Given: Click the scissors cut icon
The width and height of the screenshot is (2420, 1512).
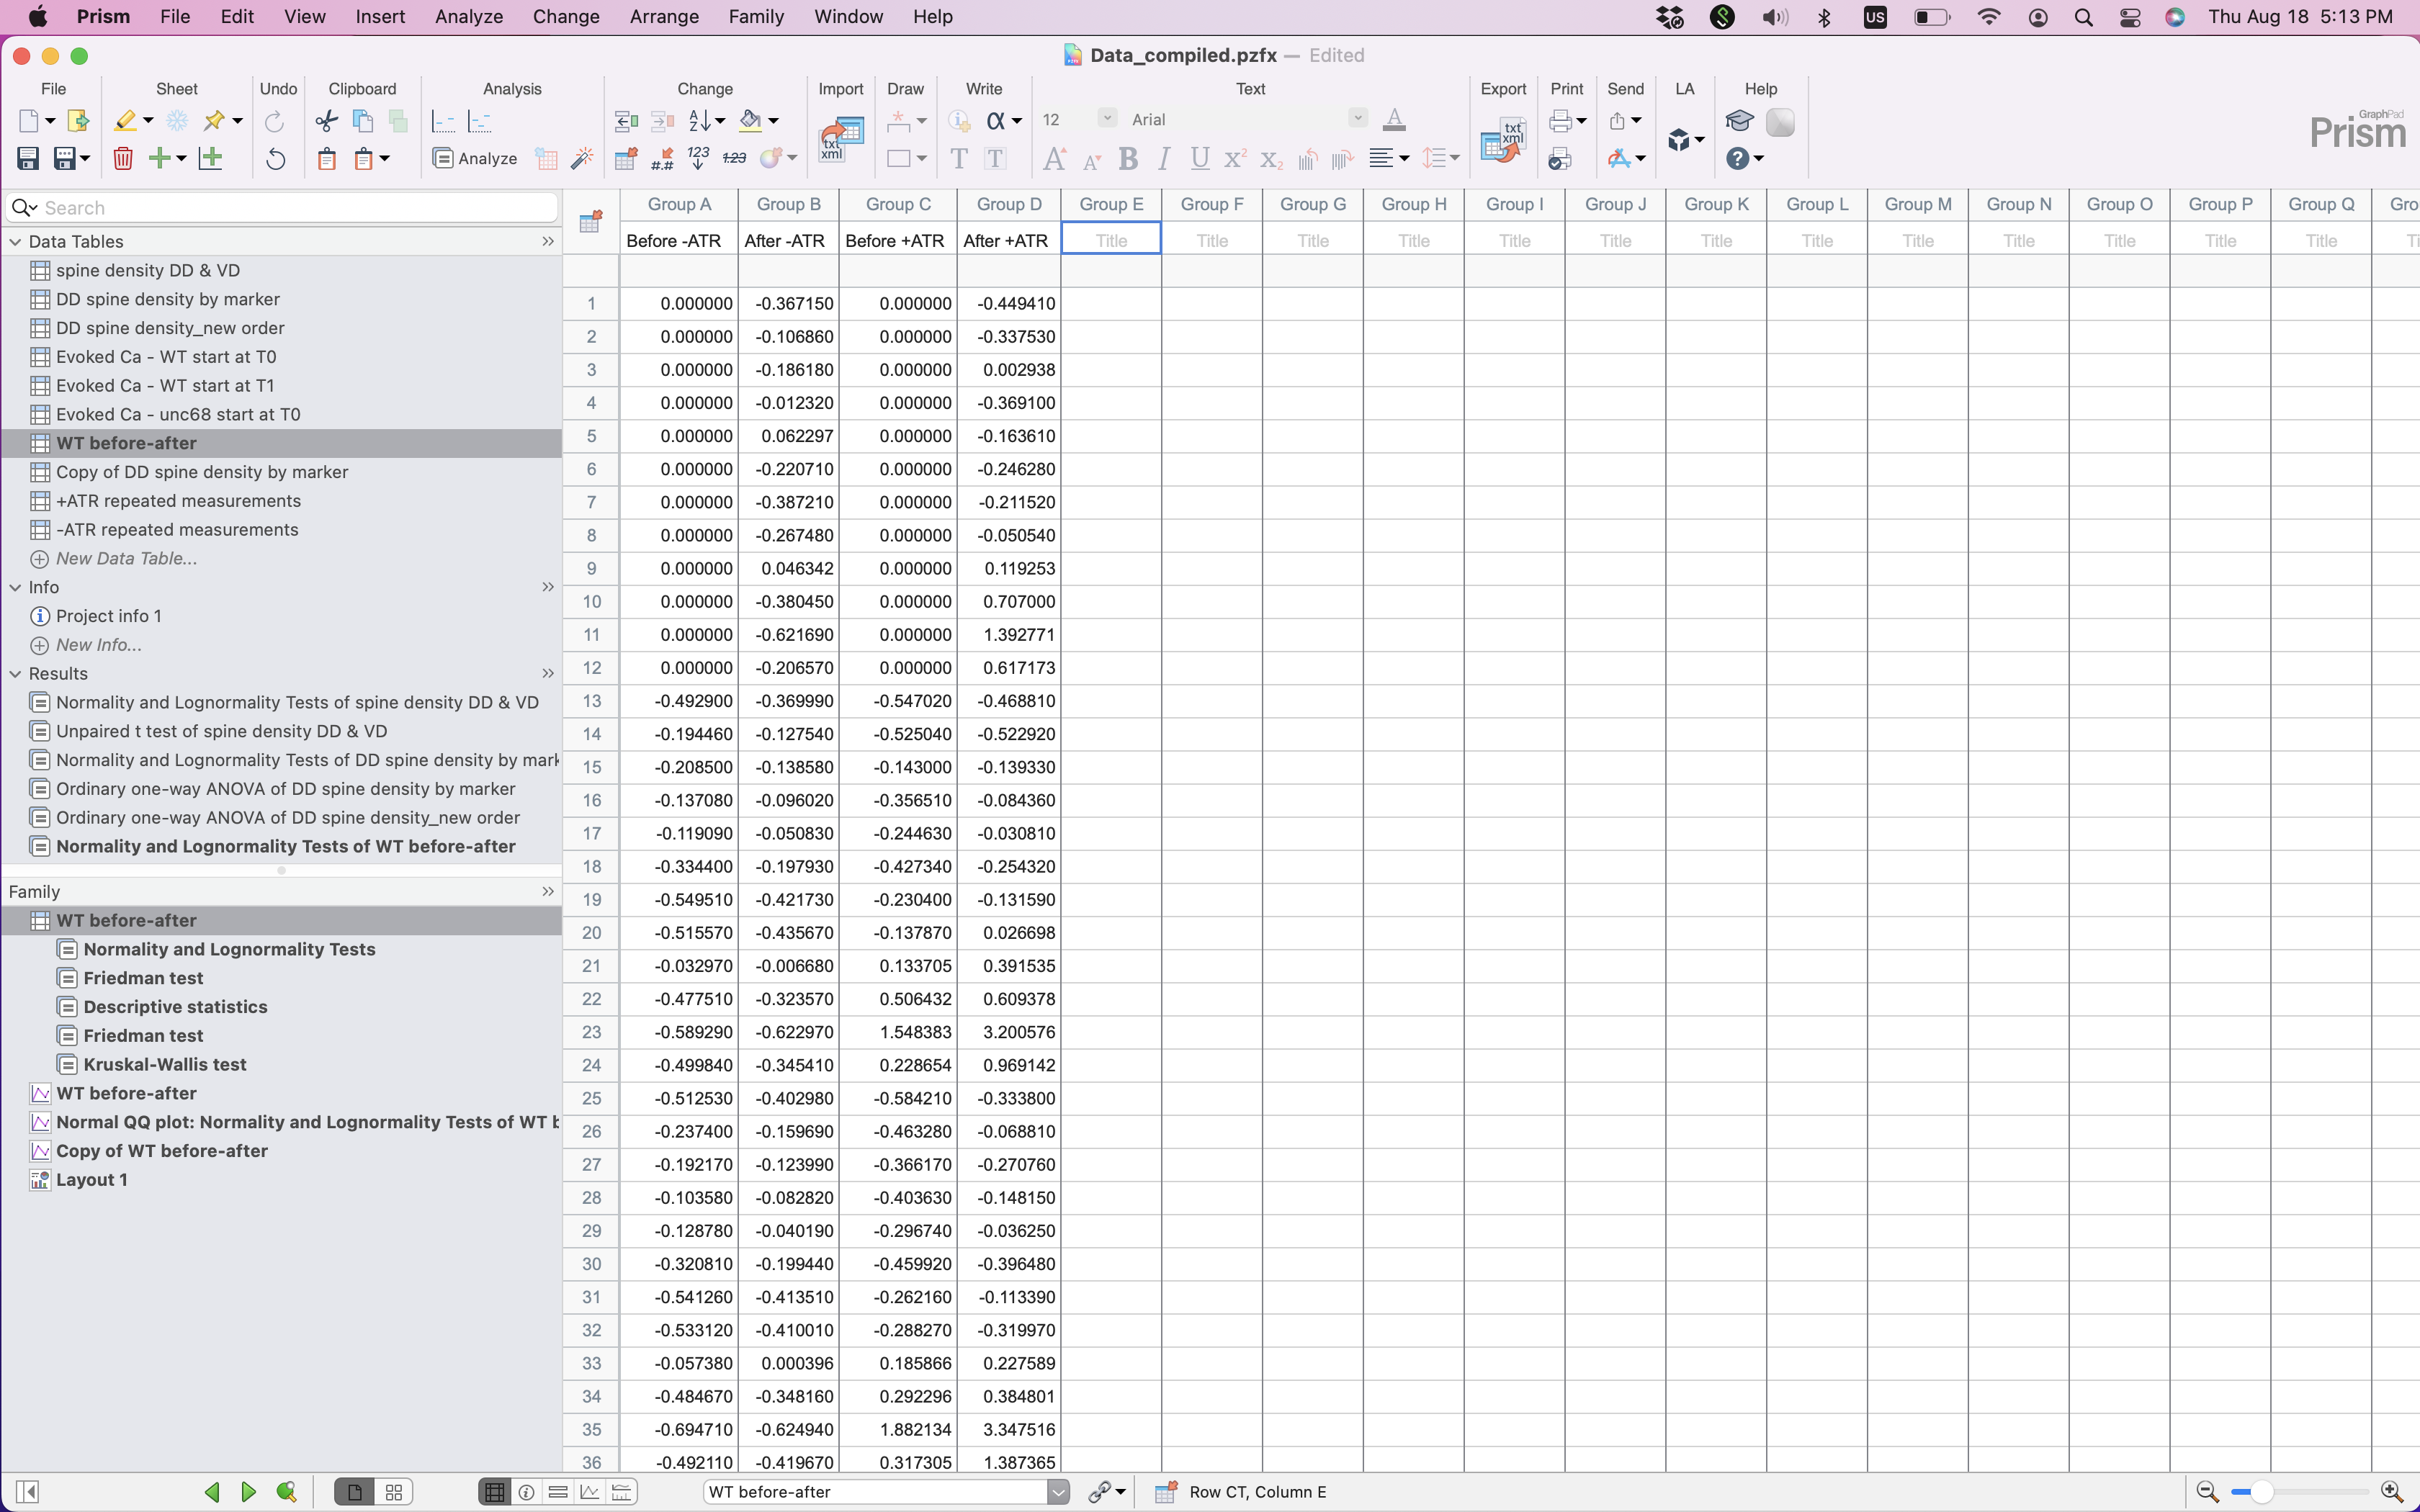Looking at the screenshot, I should [326, 121].
